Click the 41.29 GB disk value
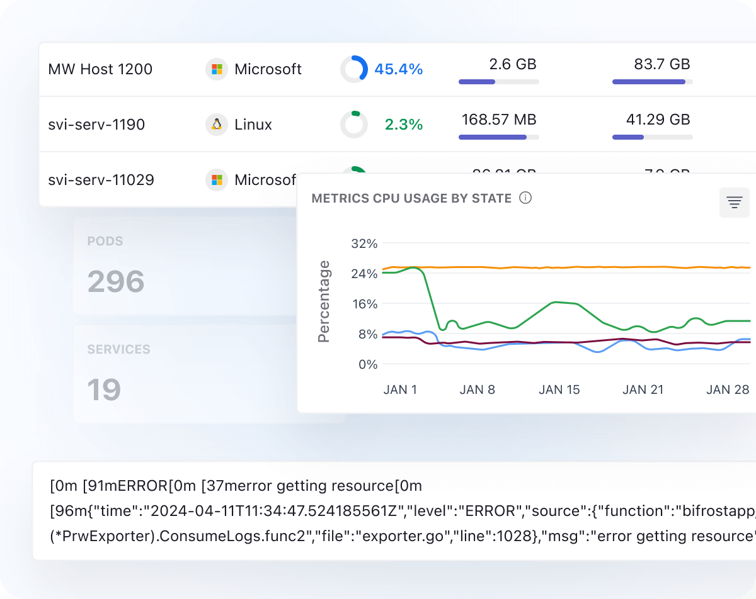This screenshot has width=756, height=599. [x=658, y=120]
